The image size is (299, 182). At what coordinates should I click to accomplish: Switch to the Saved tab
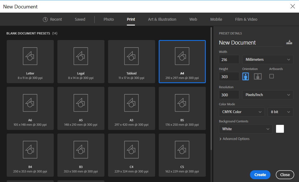click(80, 19)
